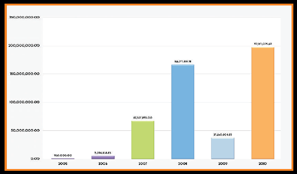
Task: Select the small purple 2006 bar
Action: (x=103, y=157)
